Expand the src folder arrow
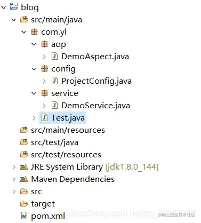 14,192
